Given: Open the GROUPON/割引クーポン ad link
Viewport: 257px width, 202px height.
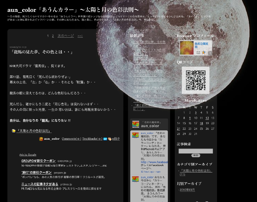Looking at the screenshot, I should [38, 161].
